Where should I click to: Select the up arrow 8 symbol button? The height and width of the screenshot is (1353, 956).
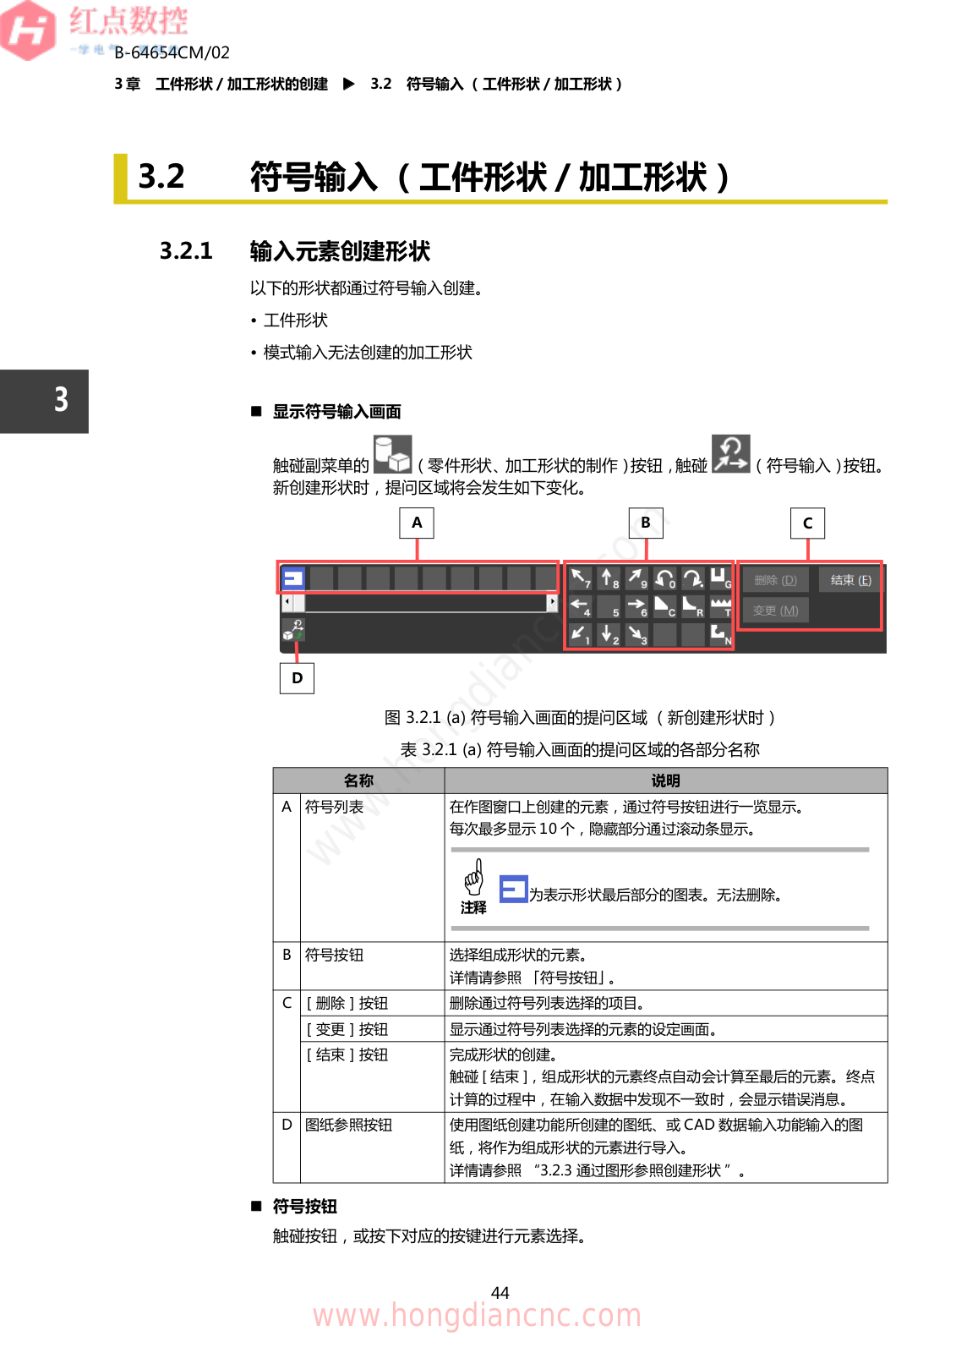click(x=609, y=578)
